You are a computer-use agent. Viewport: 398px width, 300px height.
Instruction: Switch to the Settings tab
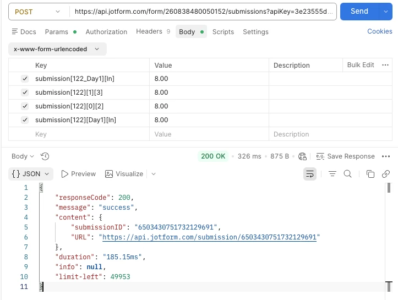tap(255, 32)
